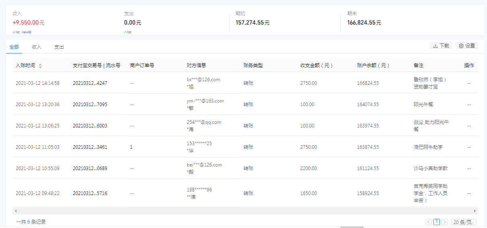Click the 账务类型 column header

click(x=253, y=66)
